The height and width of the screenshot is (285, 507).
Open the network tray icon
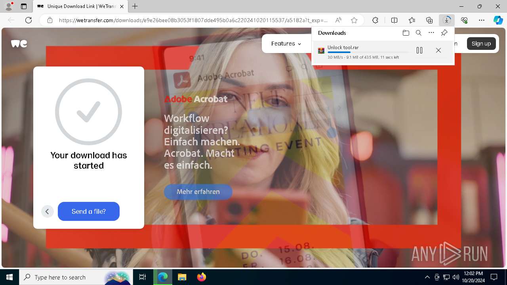pyautogui.click(x=446, y=277)
